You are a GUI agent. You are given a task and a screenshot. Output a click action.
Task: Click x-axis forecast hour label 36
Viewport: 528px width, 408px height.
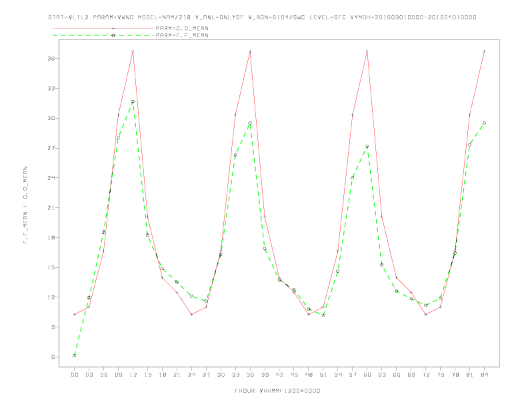point(250,375)
